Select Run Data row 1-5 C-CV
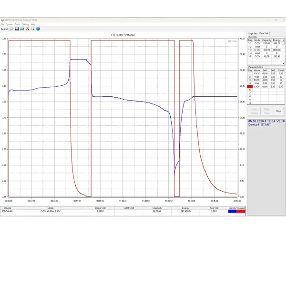 pos(265,57)
